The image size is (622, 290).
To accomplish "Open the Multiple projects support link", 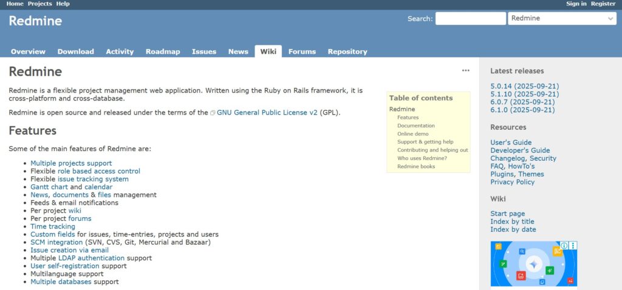I will point(71,163).
